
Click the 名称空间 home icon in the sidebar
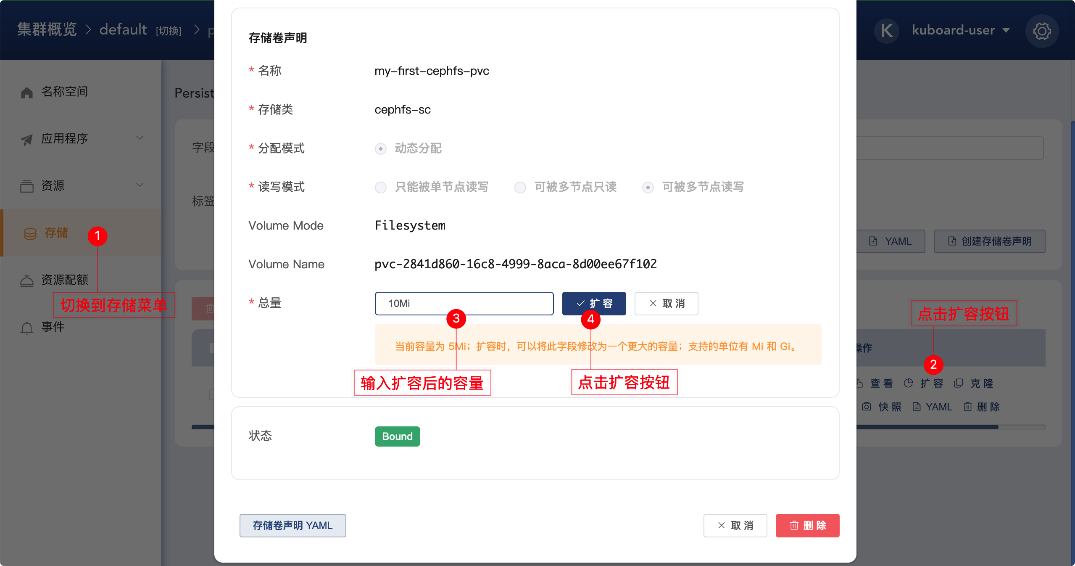27,92
